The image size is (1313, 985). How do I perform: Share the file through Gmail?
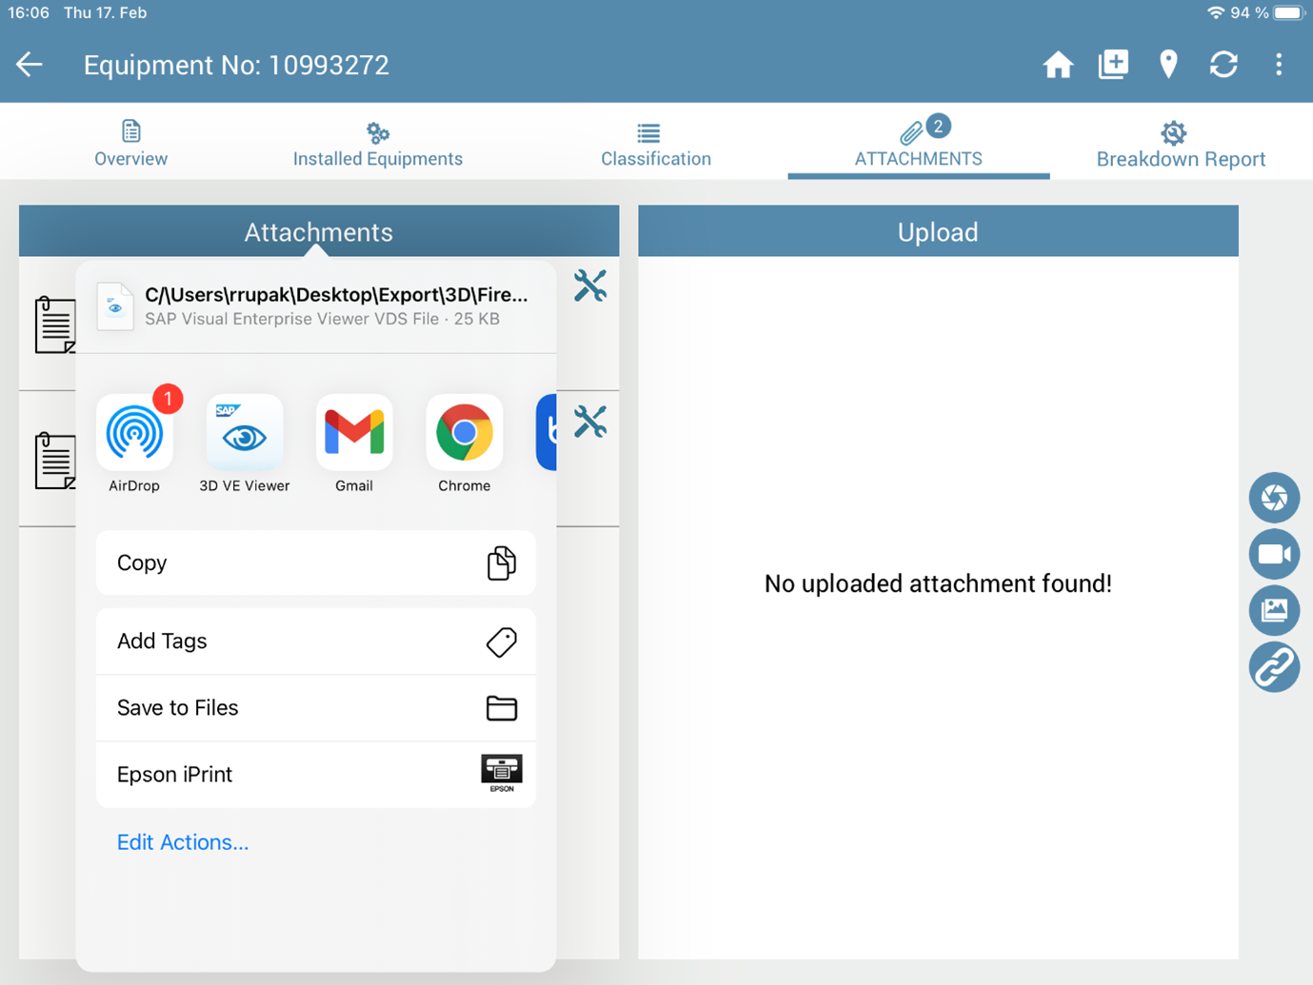point(354,434)
